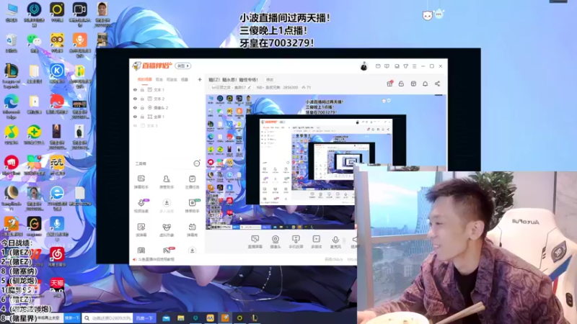This screenshot has width=577, height=324.
Task: Hide the 文本 2 layer with its eye
Action: click(x=135, y=99)
